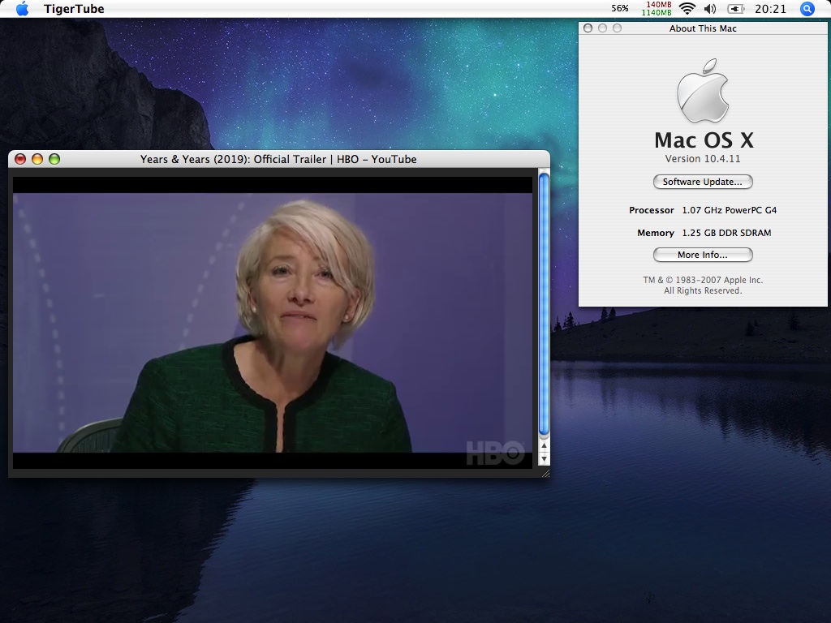Click the Mac OS X heading

click(704, 140)
